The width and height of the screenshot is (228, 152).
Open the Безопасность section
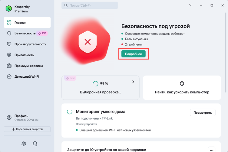coord(27,33)
